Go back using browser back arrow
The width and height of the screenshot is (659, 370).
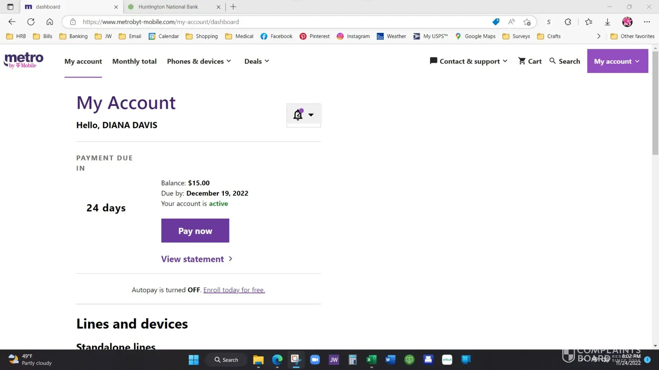(x=12, y=22)
